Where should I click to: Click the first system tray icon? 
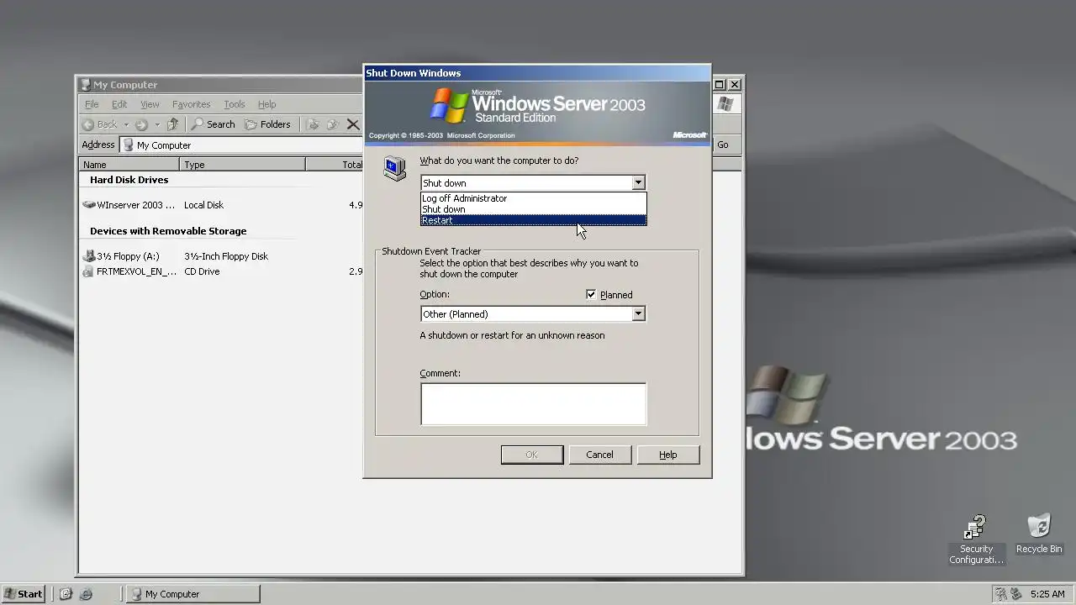pos(1001,594)
